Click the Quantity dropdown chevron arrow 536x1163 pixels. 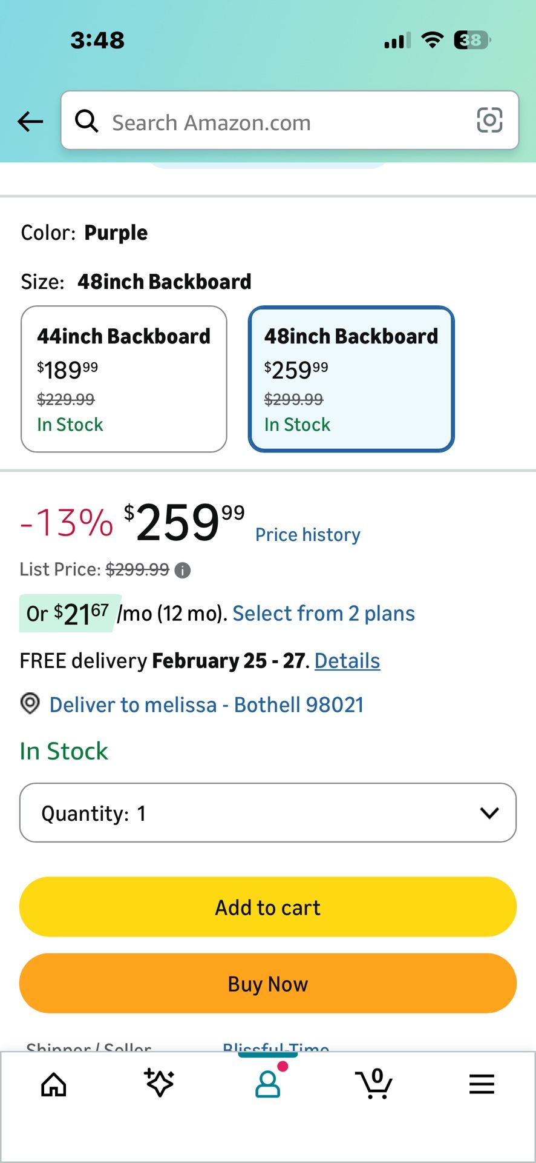click(x=489, y=813)
